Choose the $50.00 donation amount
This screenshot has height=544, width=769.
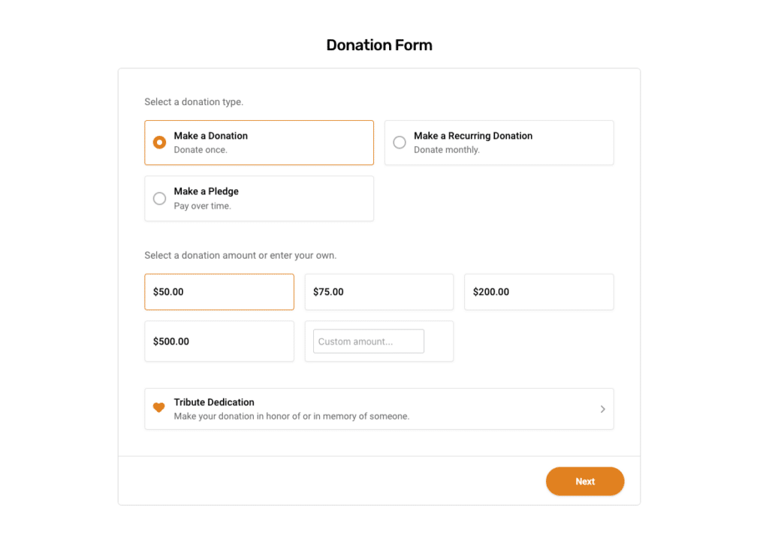(219, 292)
